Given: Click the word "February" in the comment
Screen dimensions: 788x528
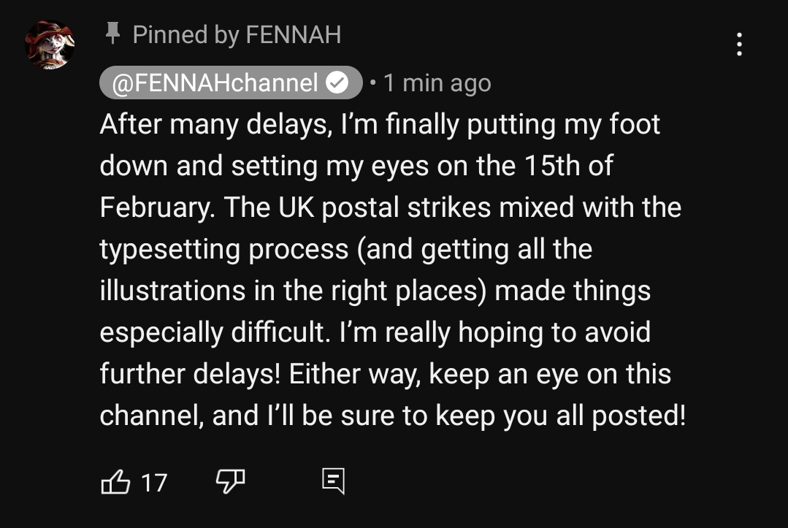Looking at the screenshot, I should click(155, 207).
